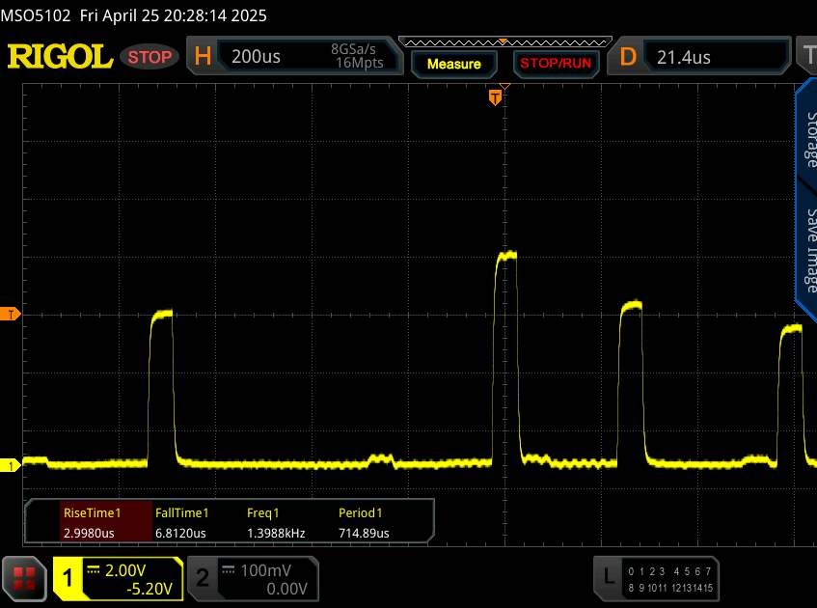This screenshot has height=608, width=817.
Task: Click the waveform memory position bar
Action: click(502, 41)
